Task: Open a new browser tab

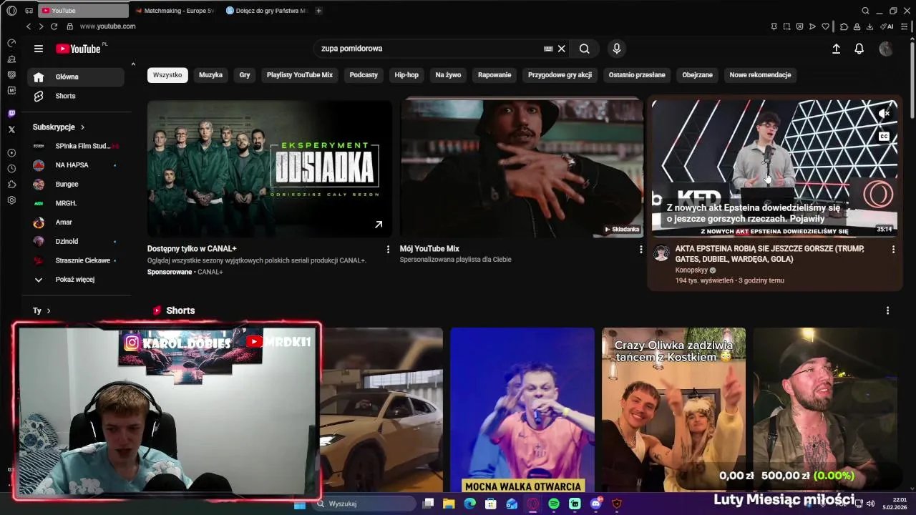Action: click(318, 11)
